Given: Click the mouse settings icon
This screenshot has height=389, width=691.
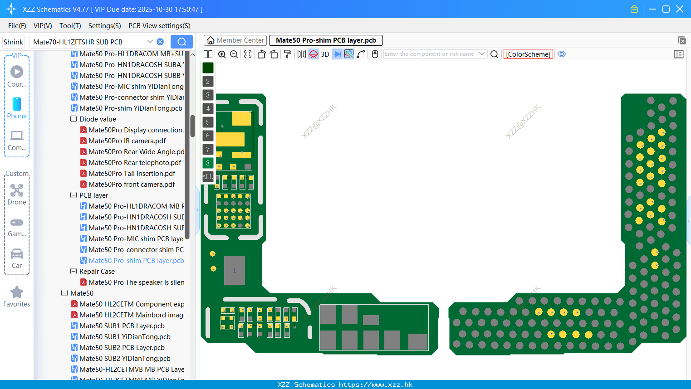Looking at the screenshot, I should coord(375,54).
